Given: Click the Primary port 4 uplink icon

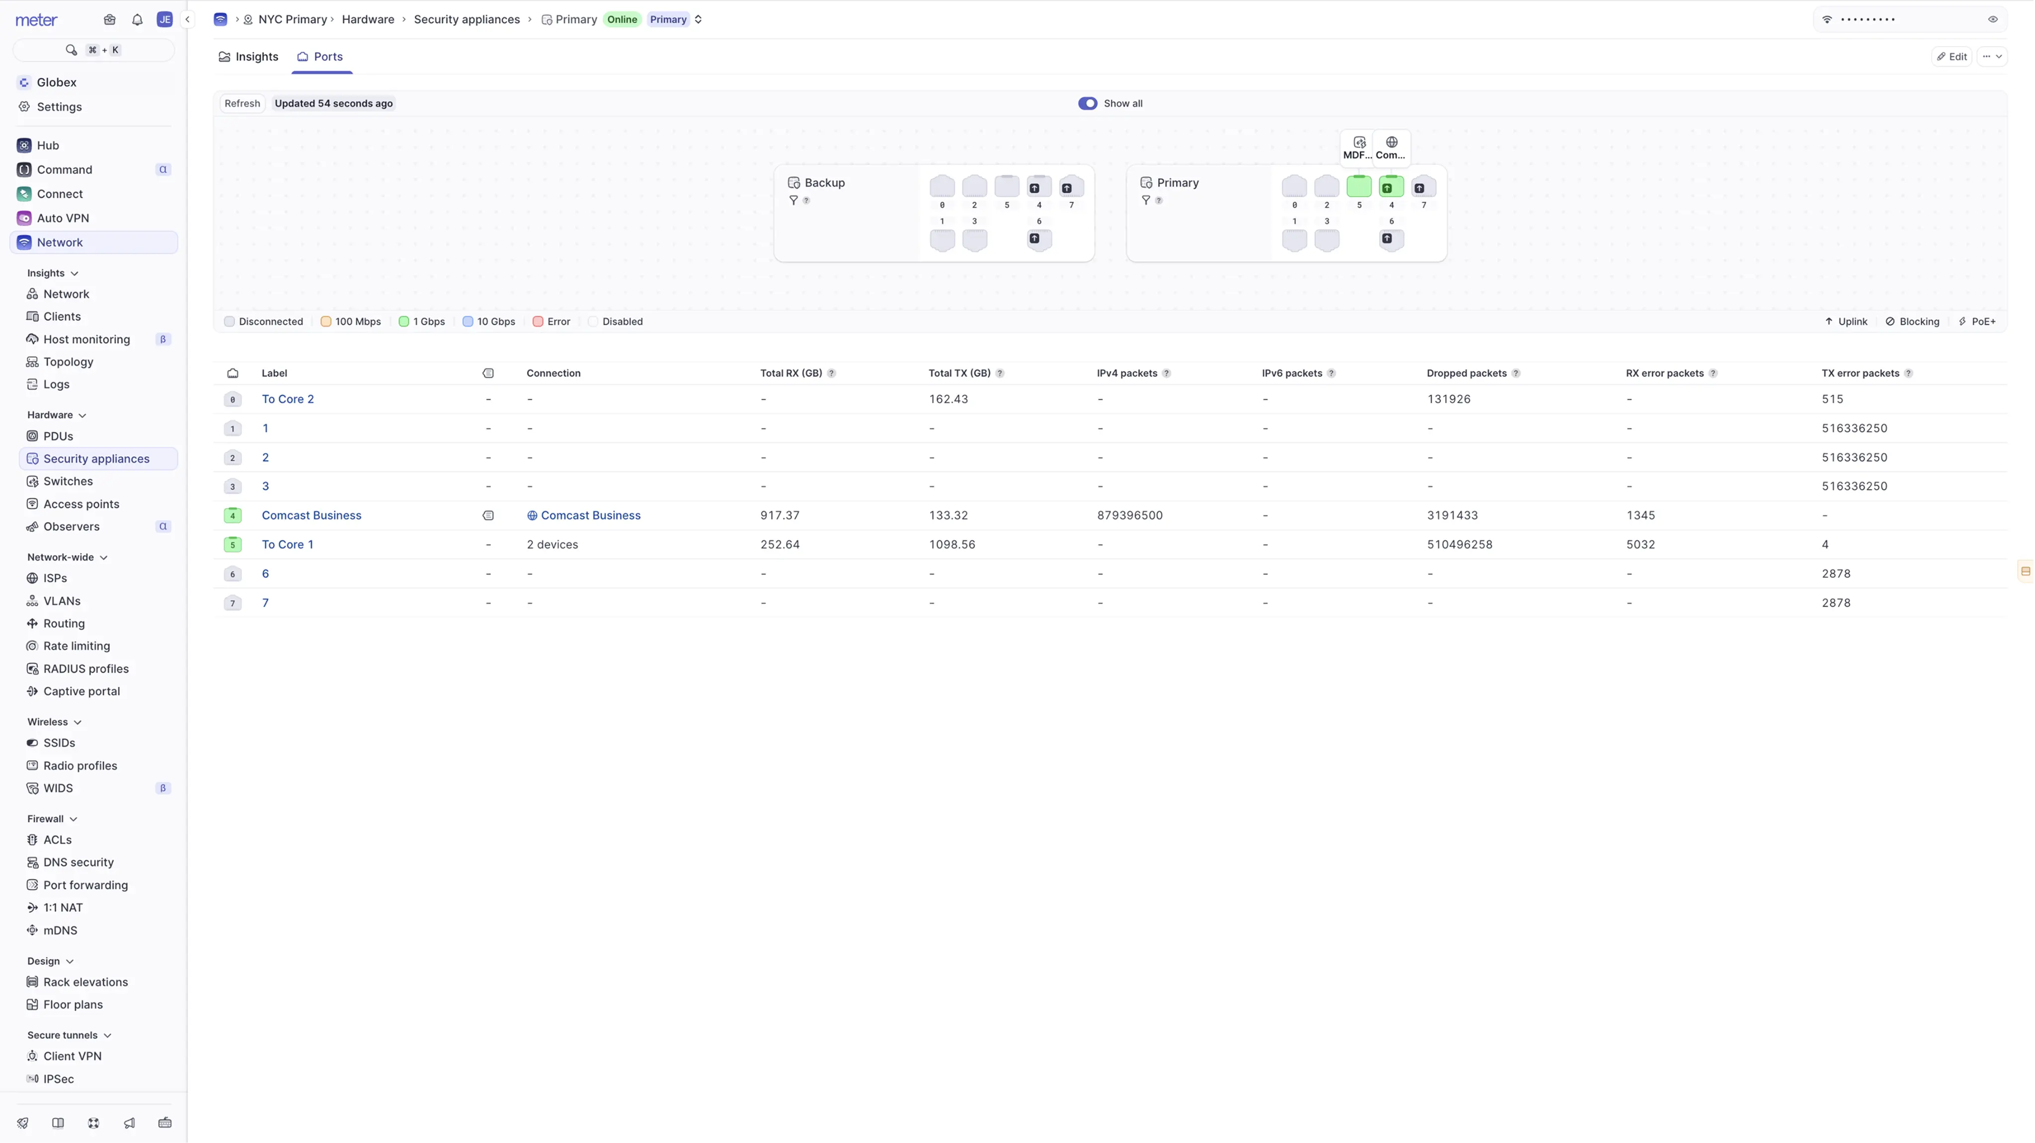Looking at the screenshot, I should click(x=1387, y=188).
